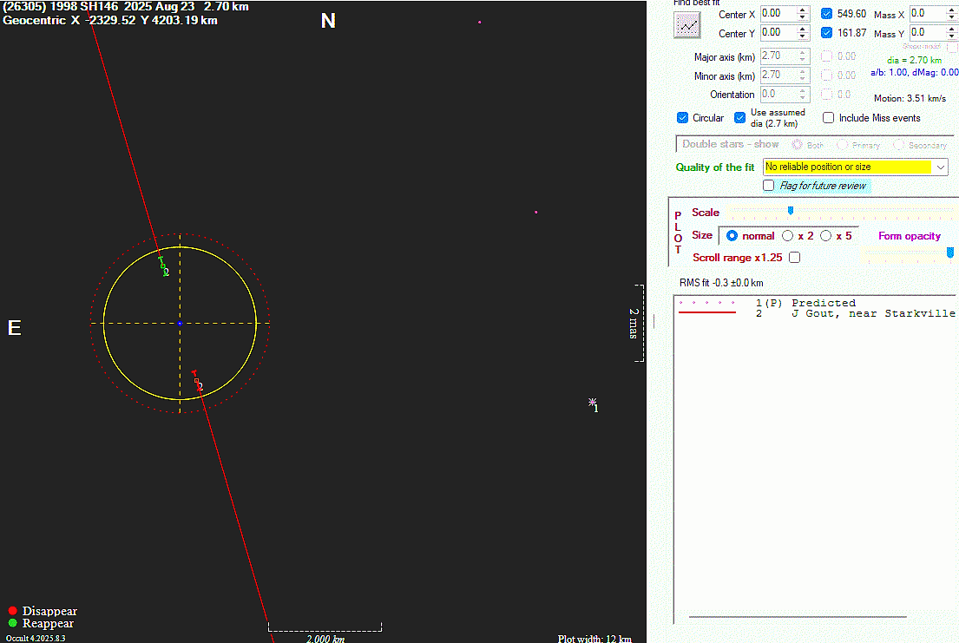Viewport: 959px width, 643px height.
Task: Select the normal size radio button
Action: point(732,235)
